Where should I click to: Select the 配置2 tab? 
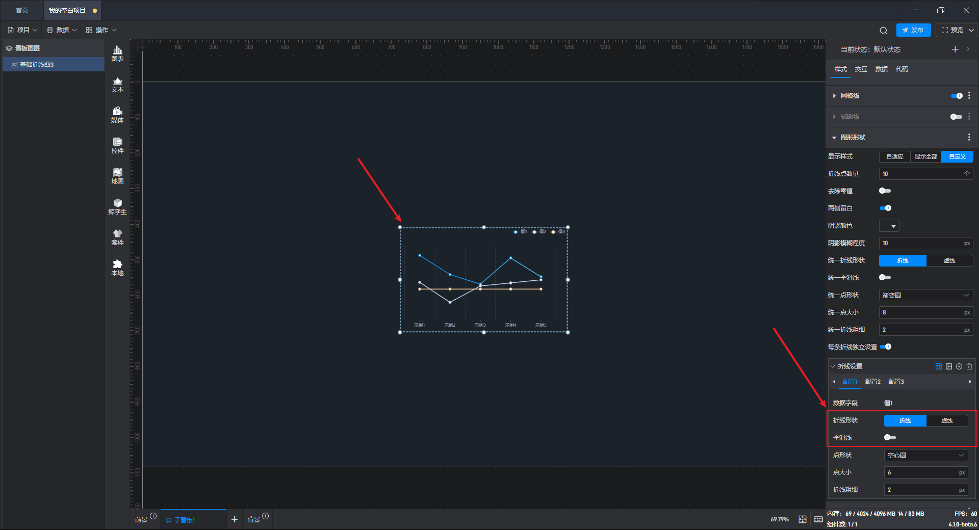873,382
